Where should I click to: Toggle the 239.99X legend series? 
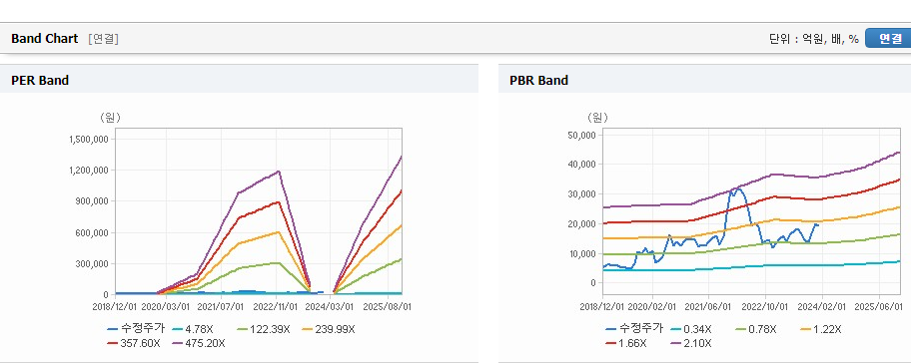pyautogui.click(x=329, y=329)
